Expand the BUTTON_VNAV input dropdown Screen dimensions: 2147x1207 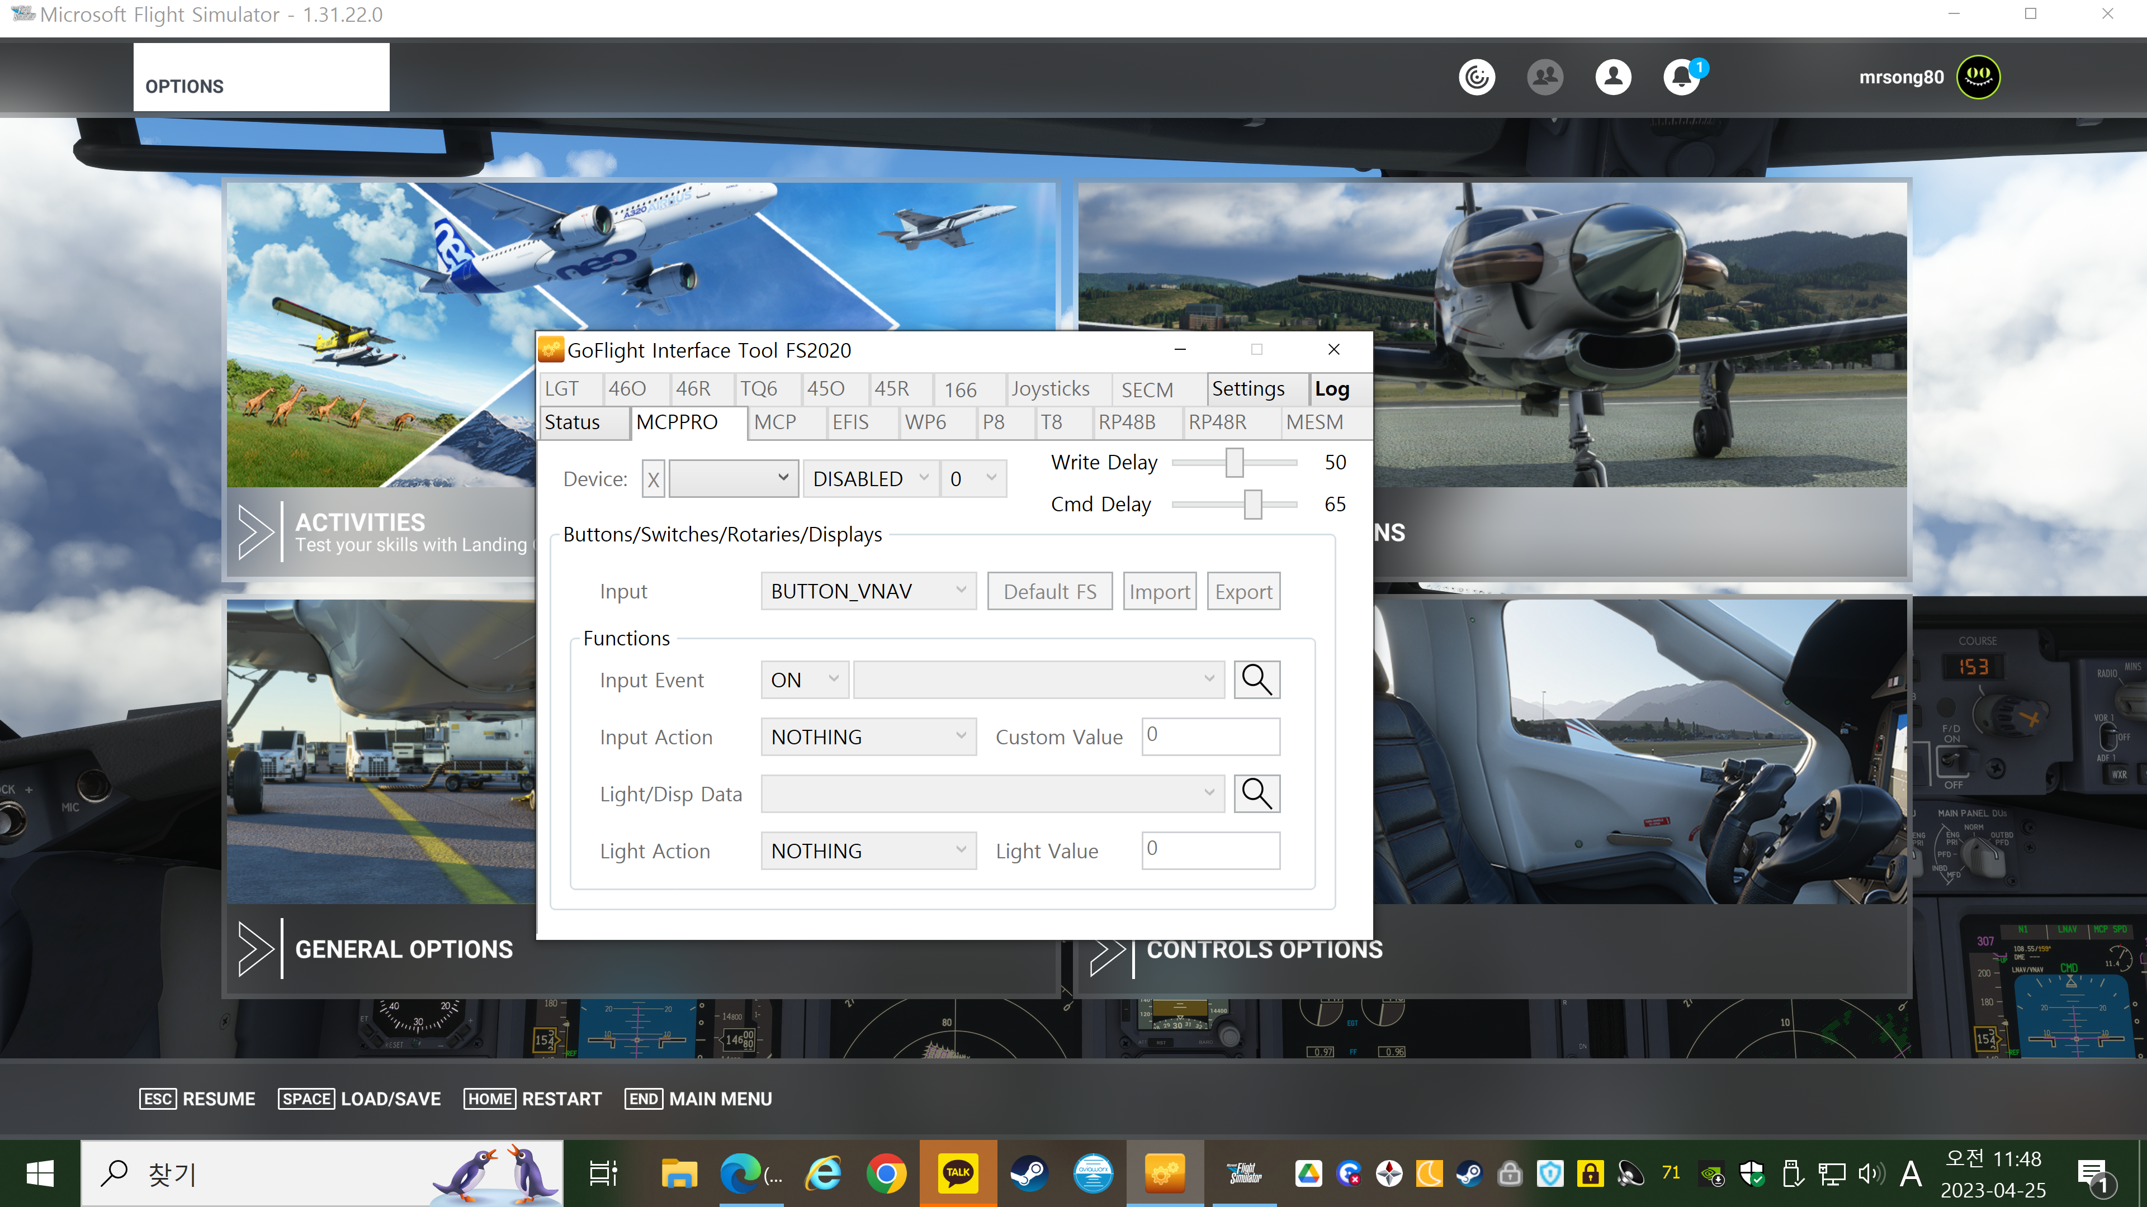pyautogui.click(x=868, y=591)
